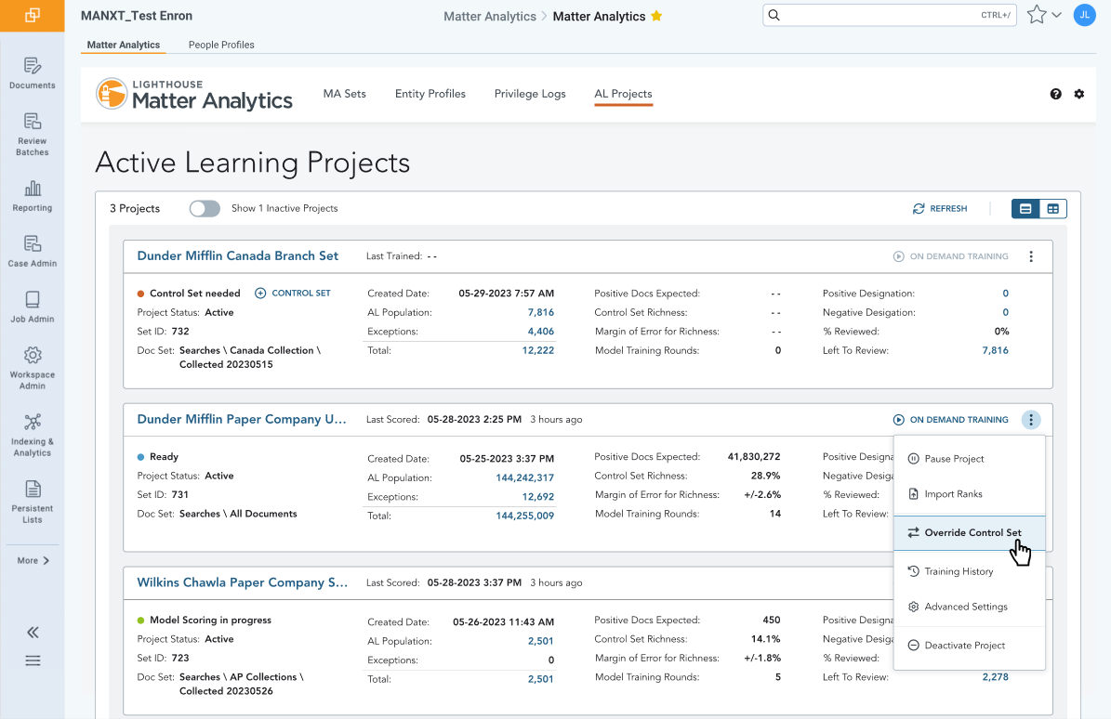Select Import Ranks from menu

click(970, 494)
